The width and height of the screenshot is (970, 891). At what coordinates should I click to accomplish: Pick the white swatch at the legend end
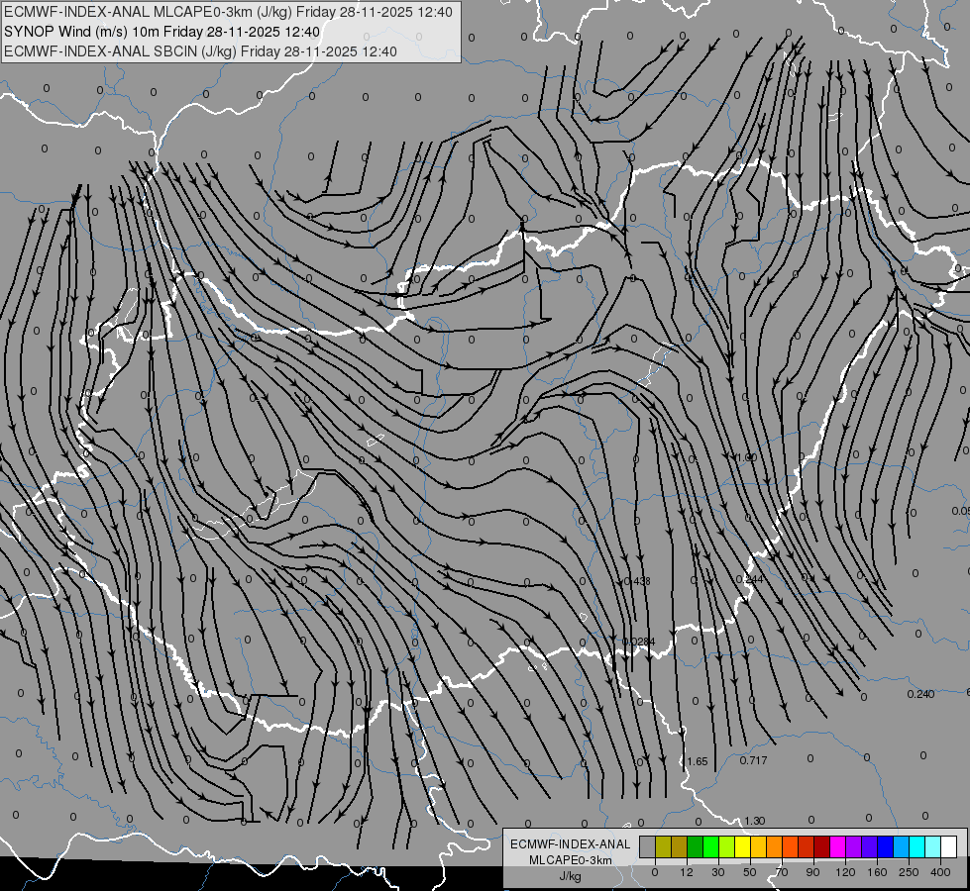click(949, 846)
